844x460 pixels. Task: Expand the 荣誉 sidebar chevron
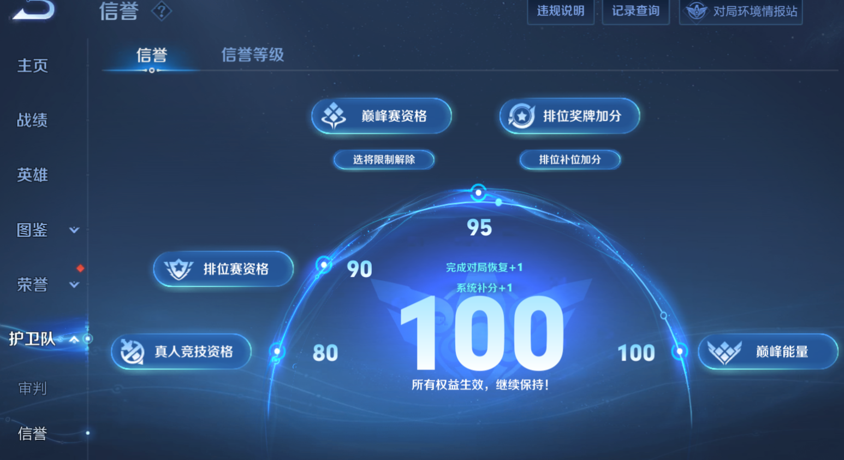coord(74,285)
